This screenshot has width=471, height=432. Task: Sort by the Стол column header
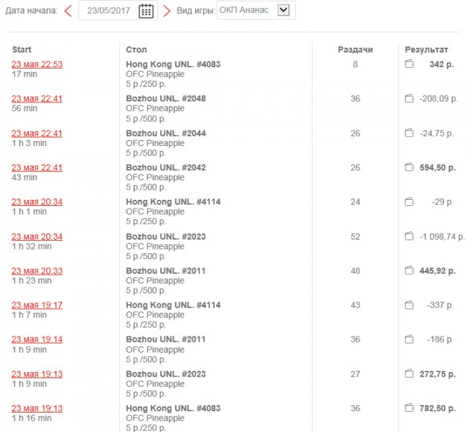click(x=136, y=50)
